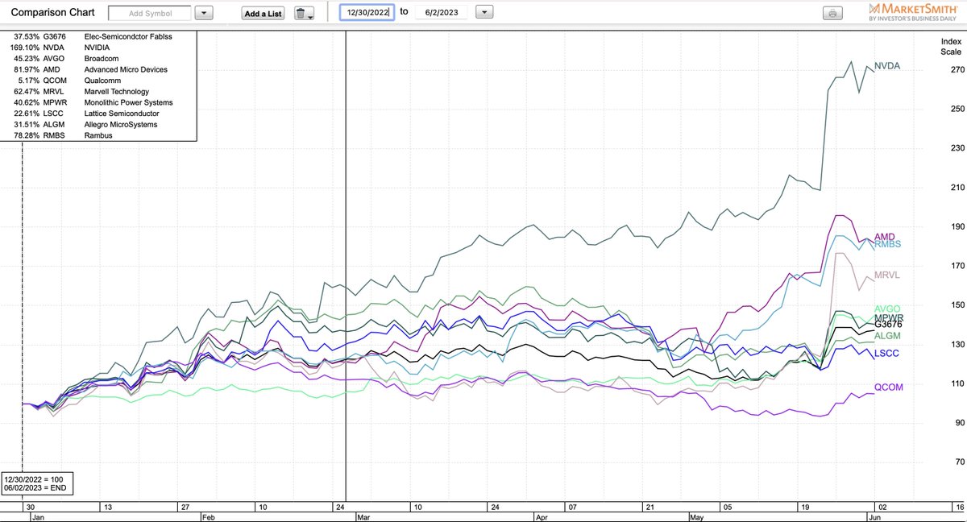Click the end date field 6/2/2023

coord(441,12)
